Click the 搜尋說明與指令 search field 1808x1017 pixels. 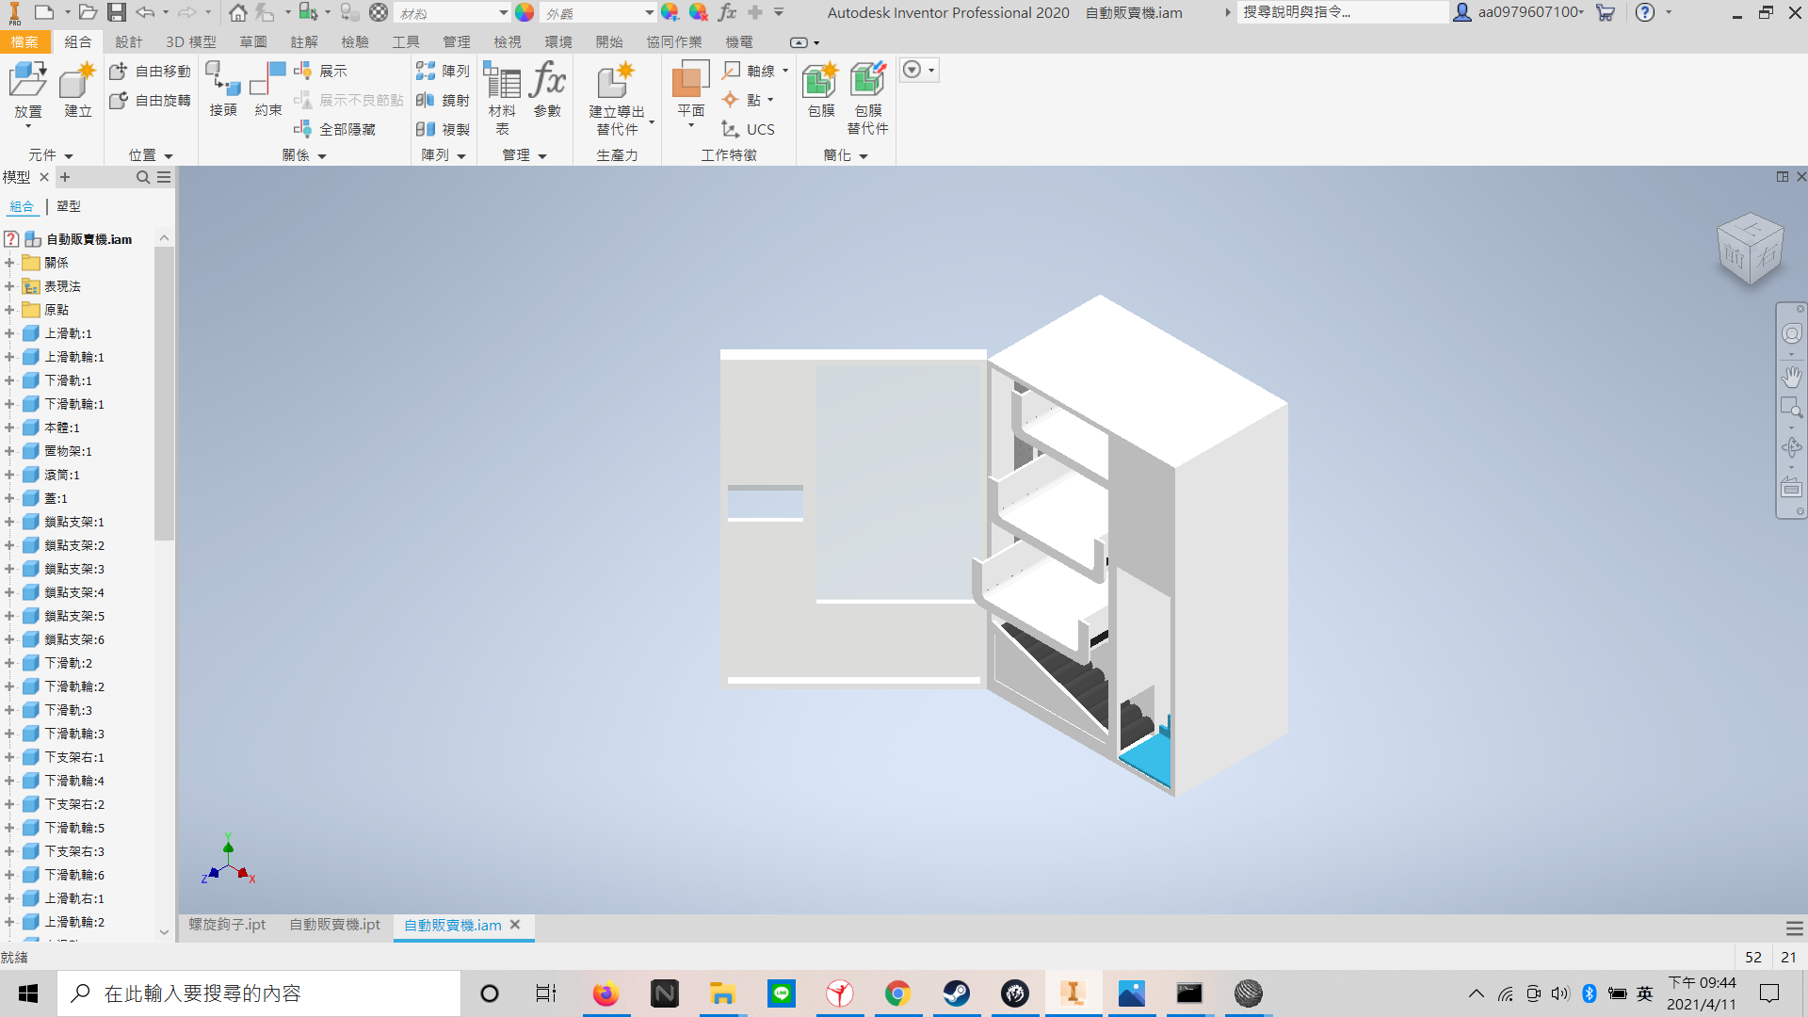coord(1342,12)
